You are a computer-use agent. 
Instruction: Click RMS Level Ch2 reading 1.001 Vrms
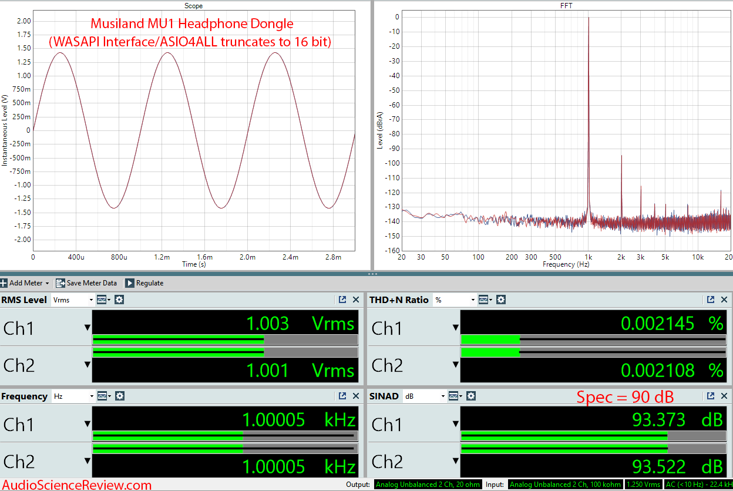300,370
